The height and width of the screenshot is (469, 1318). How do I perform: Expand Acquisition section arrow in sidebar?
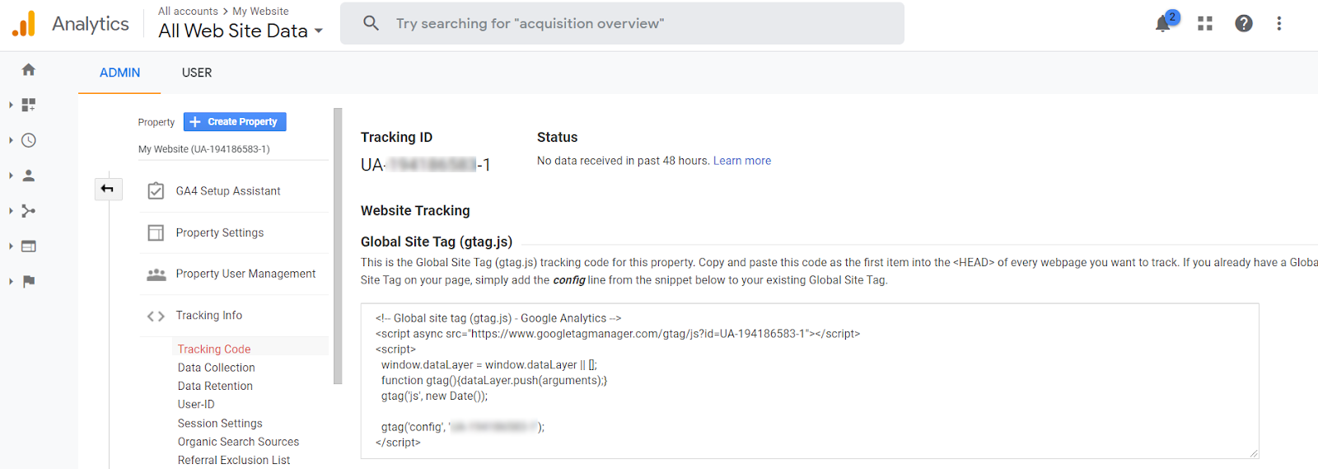click(x=11, y=211)
